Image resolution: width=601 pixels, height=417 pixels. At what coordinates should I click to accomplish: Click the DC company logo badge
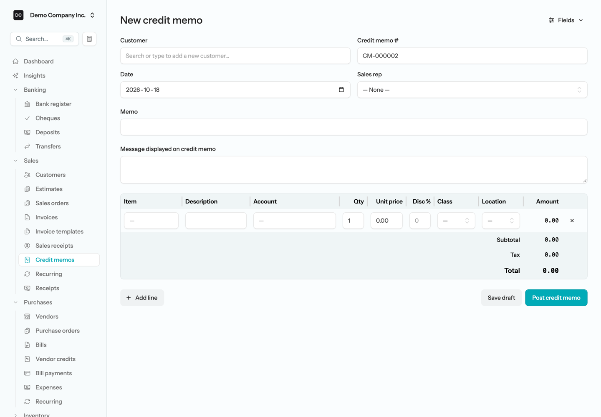(18, 15)
